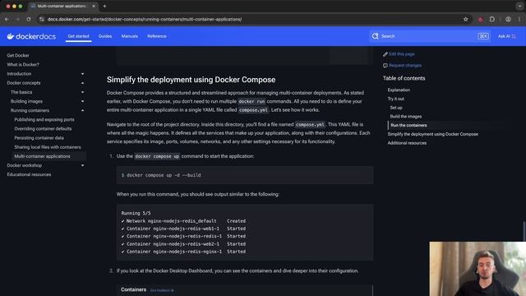Open the Reference nav tab
The image size is (526, 296).
(157, 36)
